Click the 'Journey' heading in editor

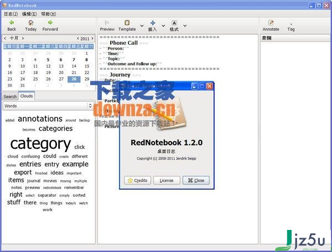point(120,75)
